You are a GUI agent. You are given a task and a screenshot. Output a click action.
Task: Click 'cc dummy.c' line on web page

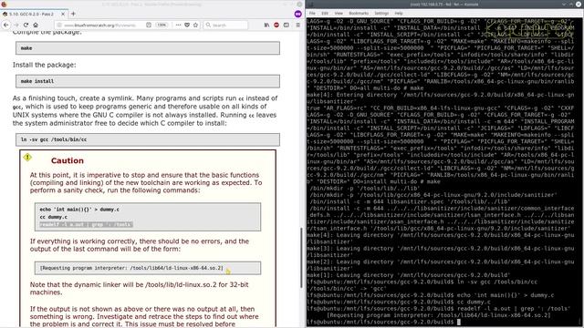pos(54,217)
